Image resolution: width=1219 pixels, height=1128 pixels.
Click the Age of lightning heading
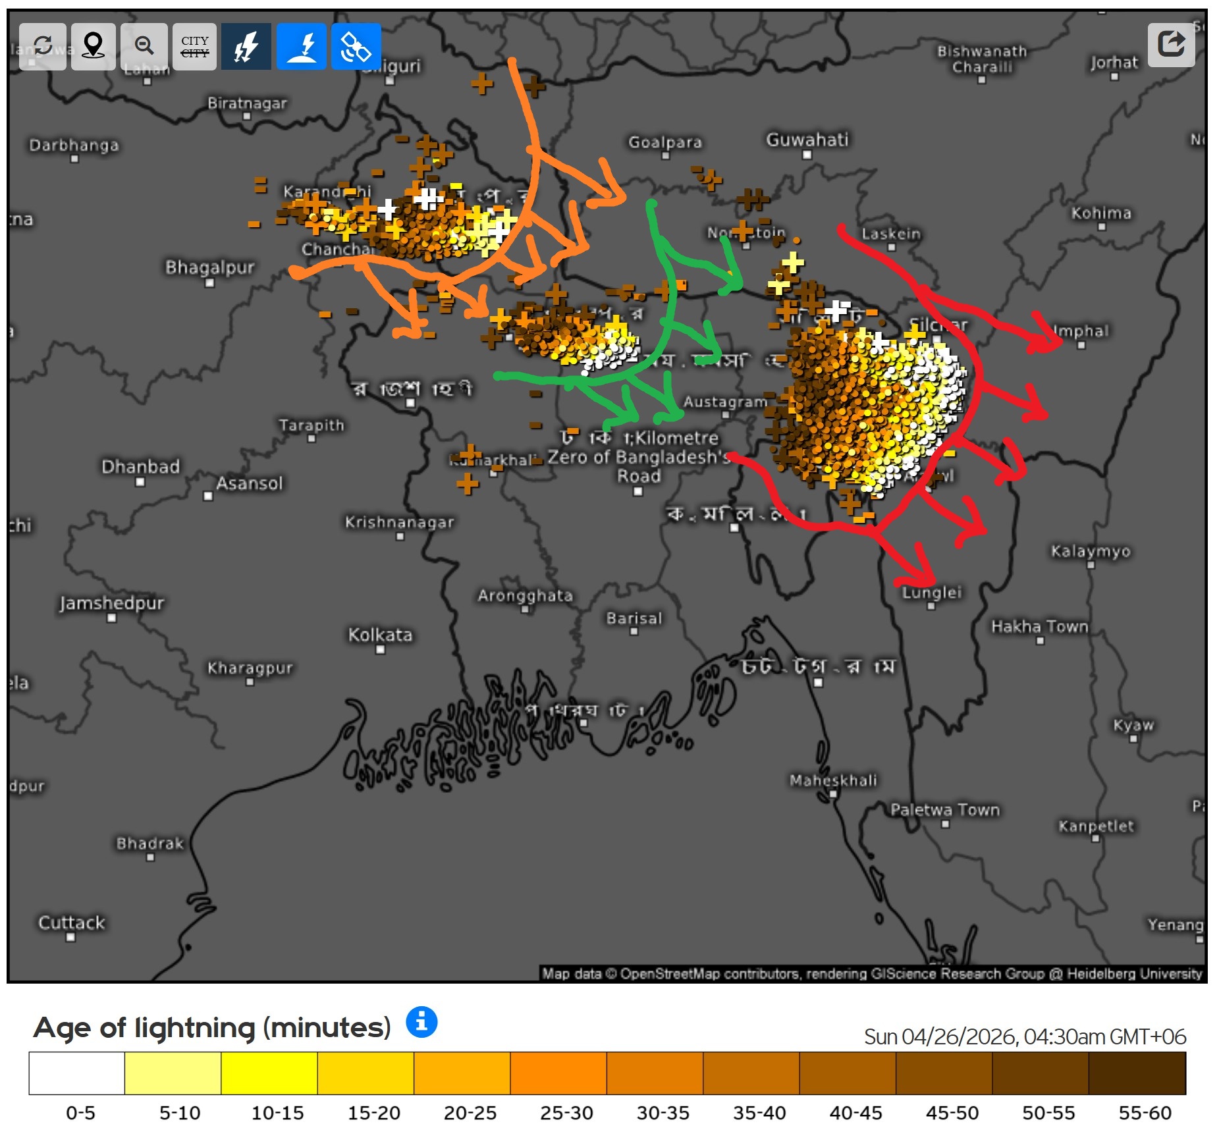pyautogui.click(x=212, y=1027)
